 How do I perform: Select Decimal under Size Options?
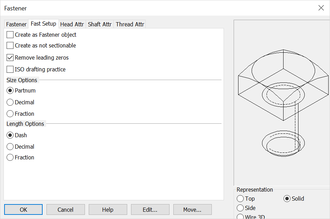[x=10, y=102]
